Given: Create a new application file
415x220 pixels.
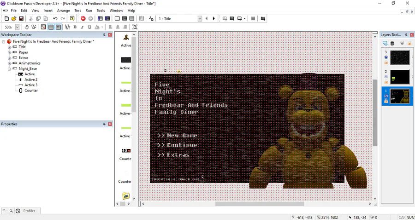Looking at the screenshot, I should pos(7,18).
